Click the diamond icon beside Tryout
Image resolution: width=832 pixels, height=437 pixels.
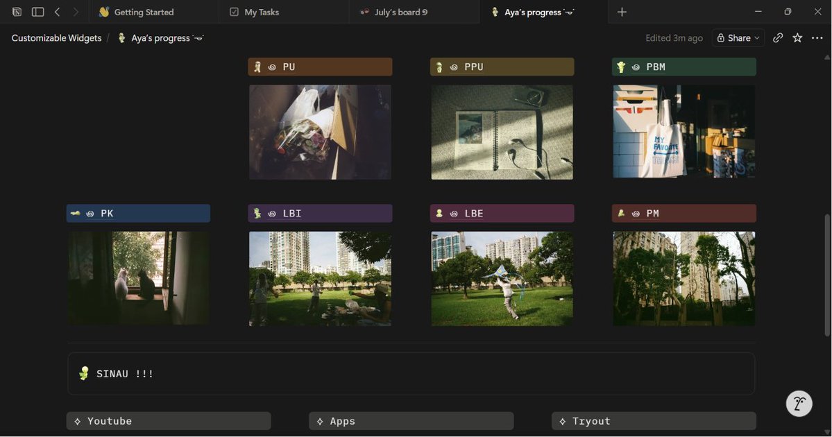coord(563,421)
